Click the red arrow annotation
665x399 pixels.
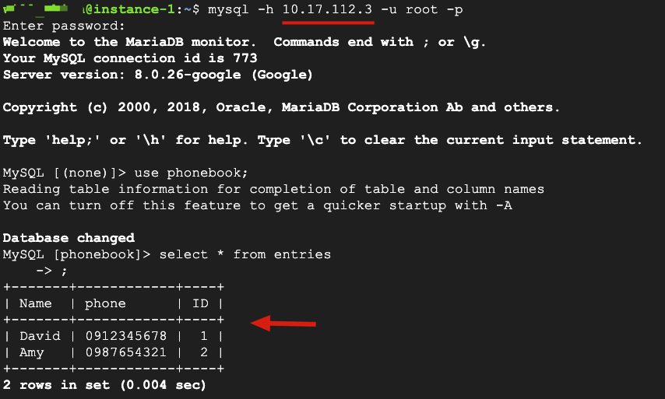click(285, 323)
